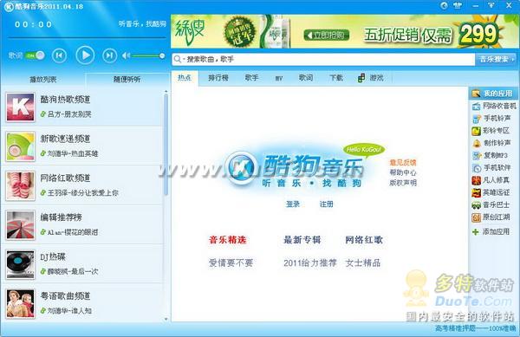Screen dimensions: 520x337
Task: Open the 2011给力推荐 link
Action: (310, 263)
